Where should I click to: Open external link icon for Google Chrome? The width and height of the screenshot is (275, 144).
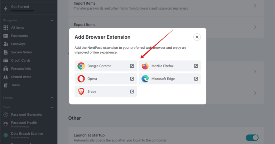tap(132, 66)
